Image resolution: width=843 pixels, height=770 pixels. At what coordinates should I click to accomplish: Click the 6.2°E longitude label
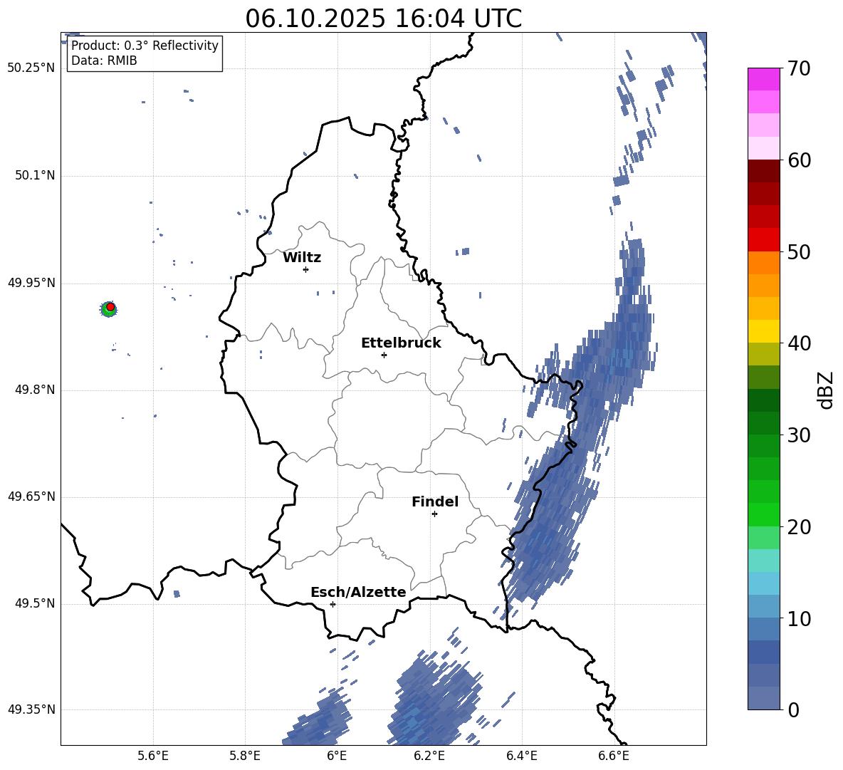[429, 756]
